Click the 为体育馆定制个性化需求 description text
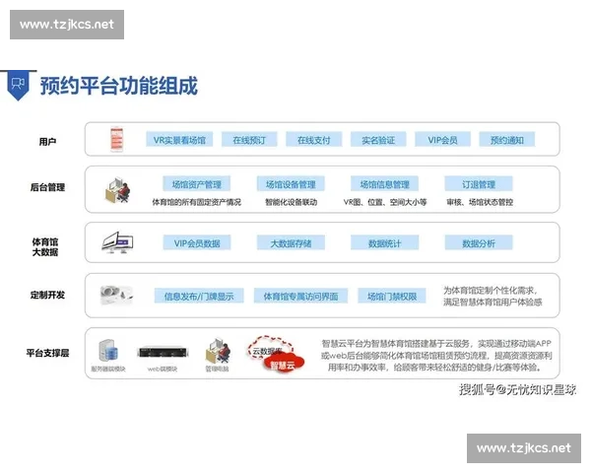 492,296
